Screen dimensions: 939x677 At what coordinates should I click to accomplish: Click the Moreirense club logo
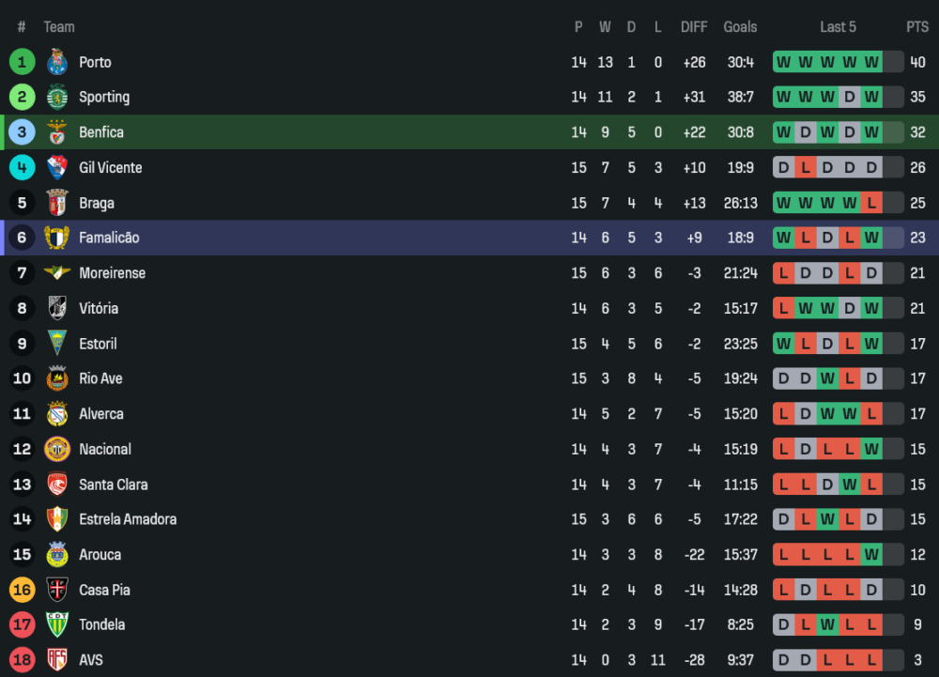click(57, 273)
